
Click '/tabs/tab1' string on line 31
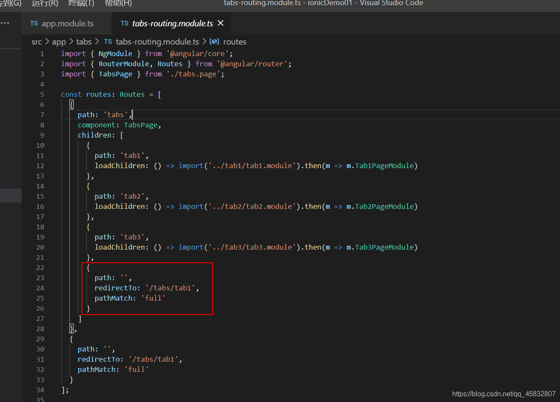point(153,359)
